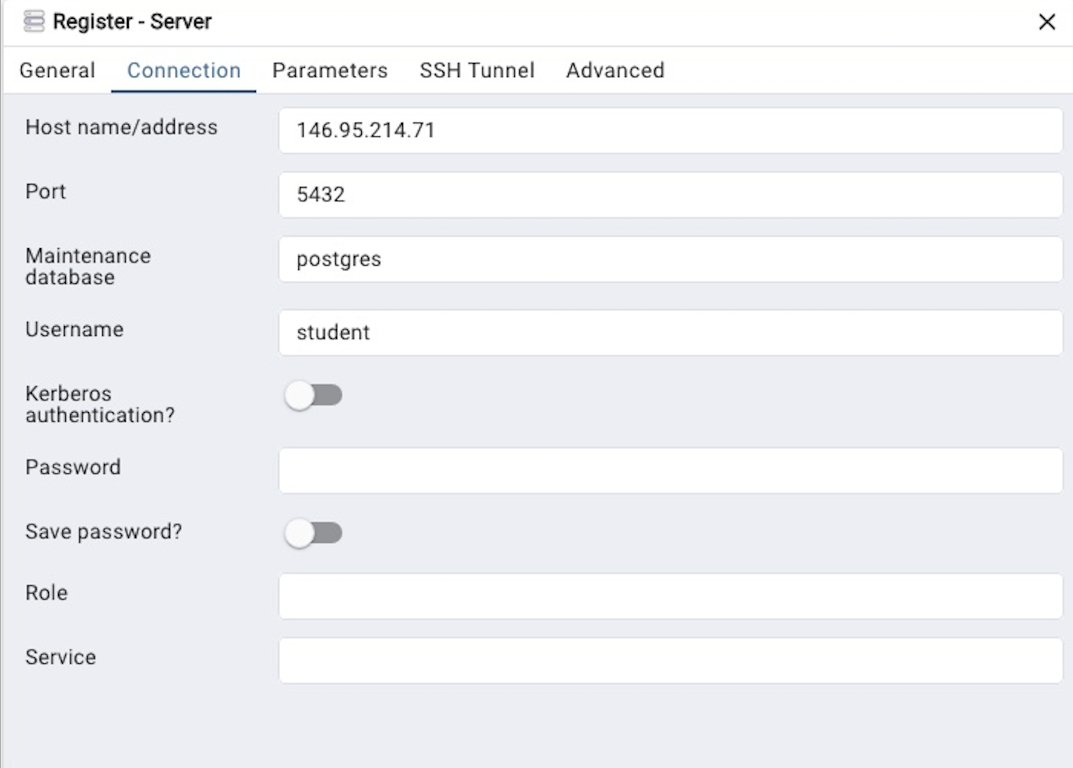The width and height of the screenshot is (1073, 768).
Task: Click the Role label
Action: pyautogui.click(x=46, y=593)
